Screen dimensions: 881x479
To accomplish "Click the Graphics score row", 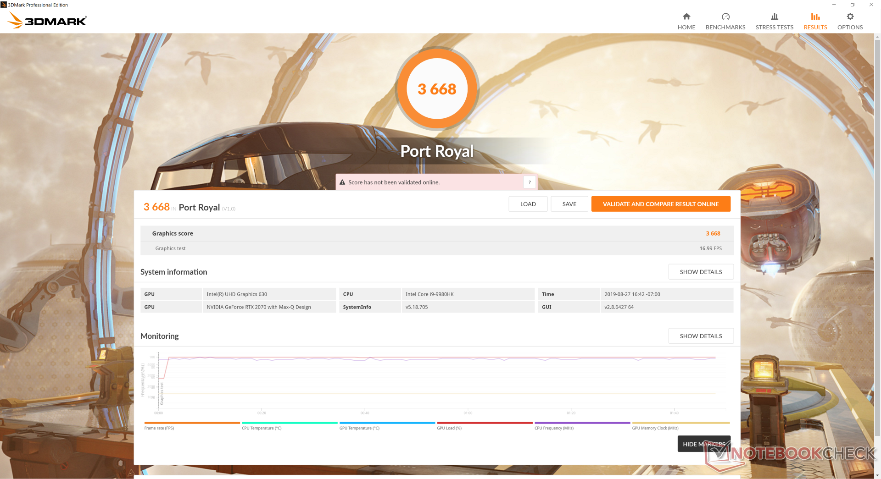I will [x=437, y=233].
